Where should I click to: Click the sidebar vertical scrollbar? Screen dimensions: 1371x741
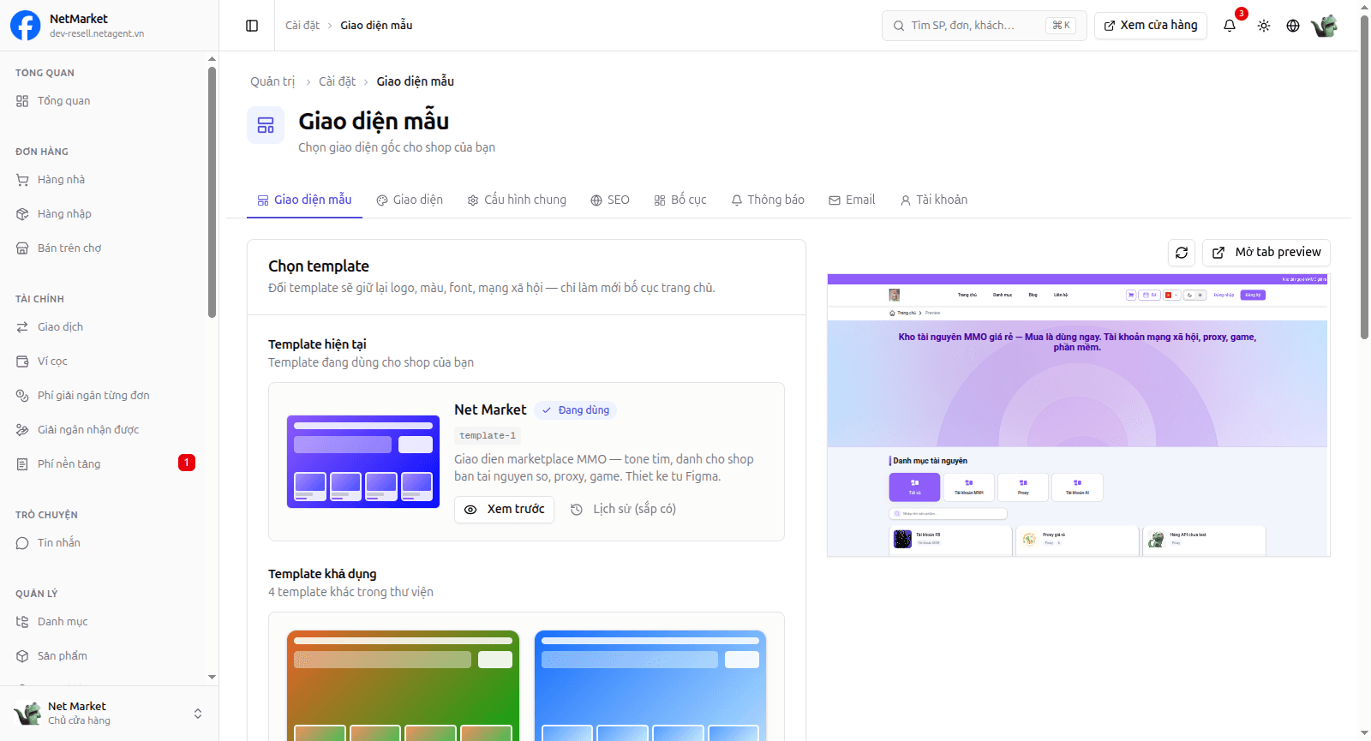click(x=212, y=193)
